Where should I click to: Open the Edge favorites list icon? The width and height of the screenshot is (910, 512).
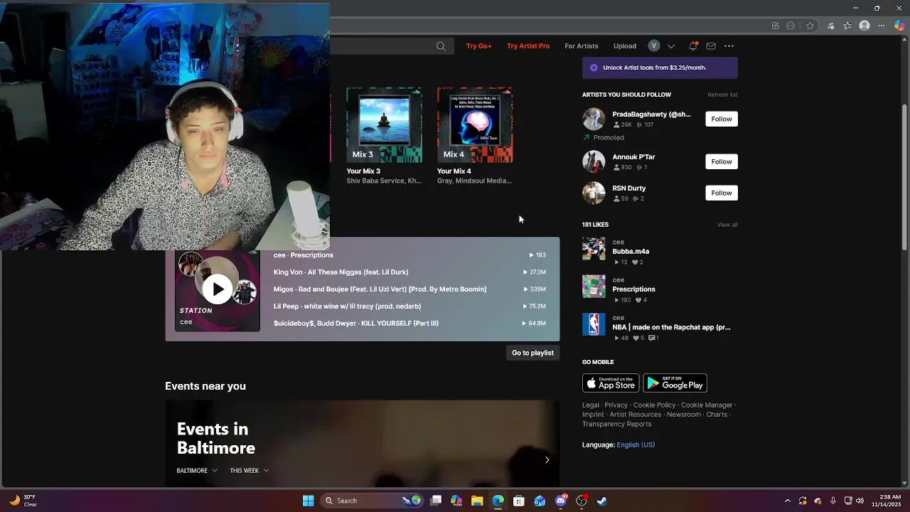(847, 26)
